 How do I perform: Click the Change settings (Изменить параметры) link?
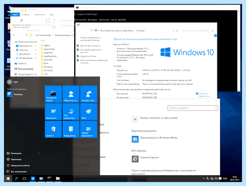[x=203, y=95]
